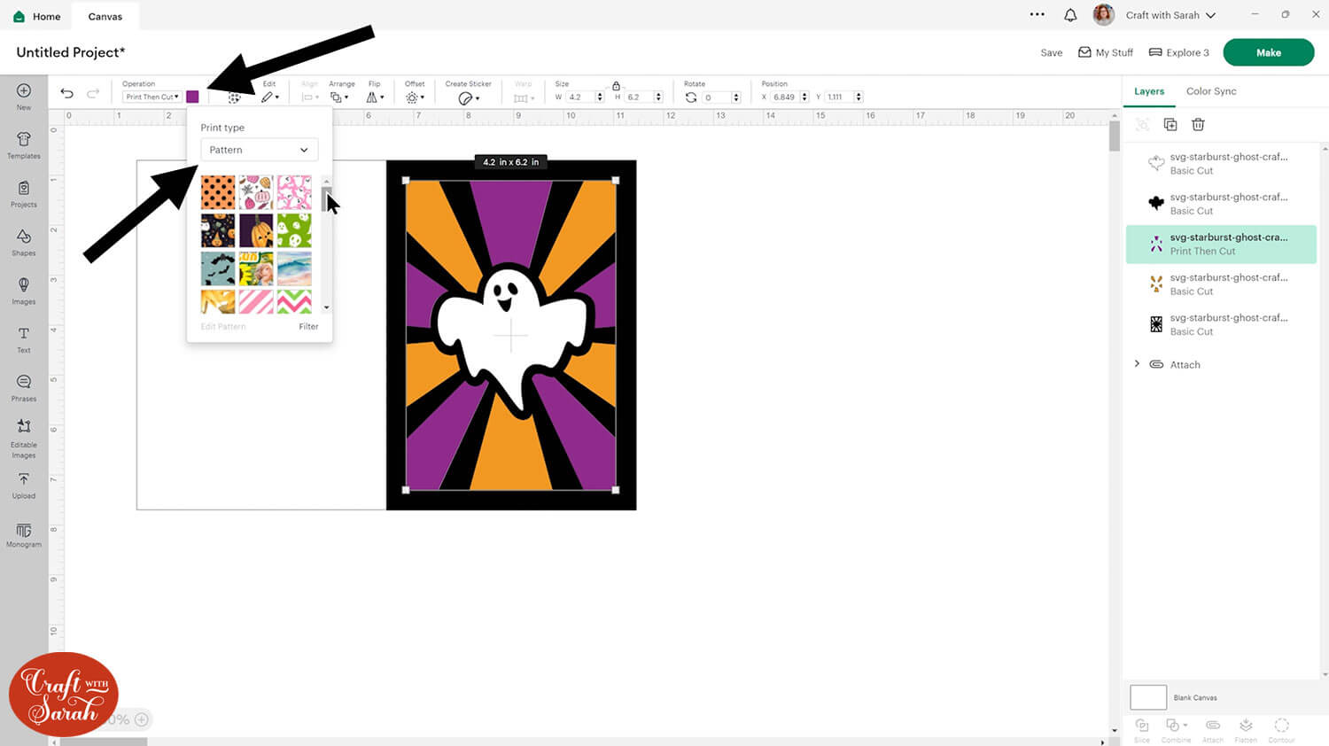This screenshot has height=746, width=1329.
Task: Open the Print type dropdown
Action: 259,150
